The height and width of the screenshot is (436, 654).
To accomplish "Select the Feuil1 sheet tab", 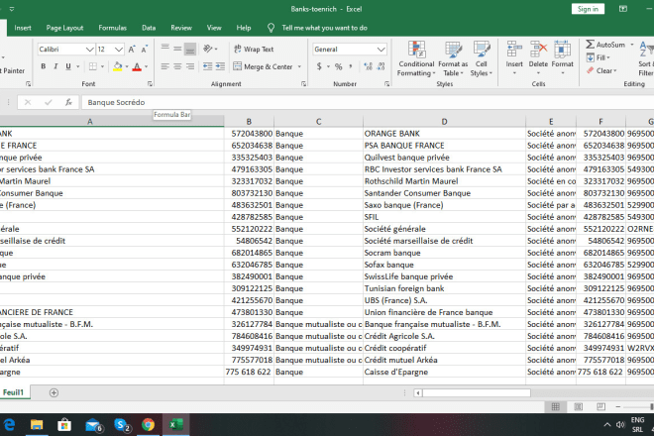I will pos(13,392).
